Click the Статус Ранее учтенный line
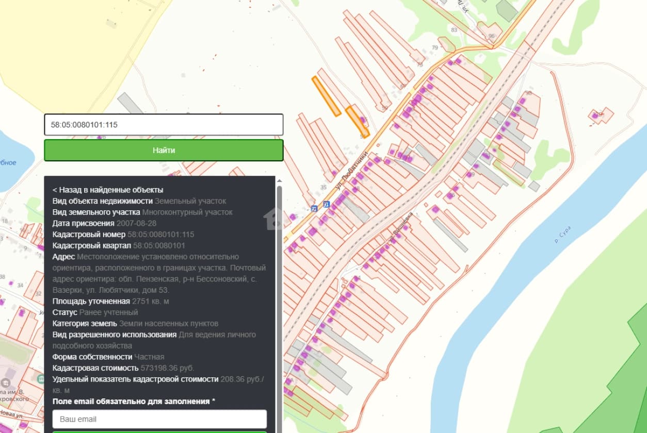Viewport: 647px width, 433px height. tap(95, 312)
